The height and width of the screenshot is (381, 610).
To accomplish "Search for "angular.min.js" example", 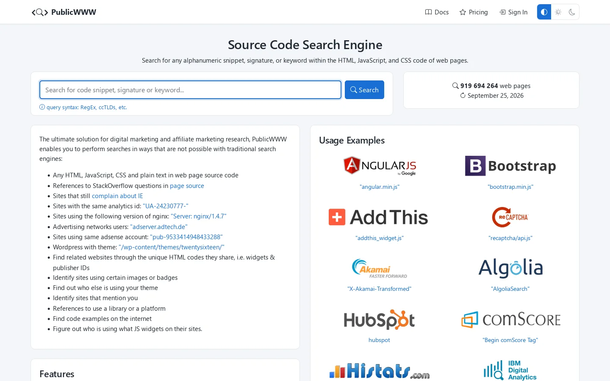I will (x=380, y=187).
